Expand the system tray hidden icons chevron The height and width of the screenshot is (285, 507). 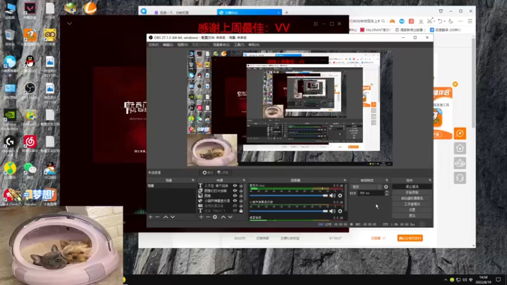(446, 280)
